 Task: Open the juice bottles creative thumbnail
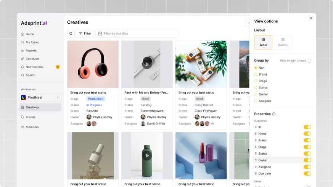201,64
